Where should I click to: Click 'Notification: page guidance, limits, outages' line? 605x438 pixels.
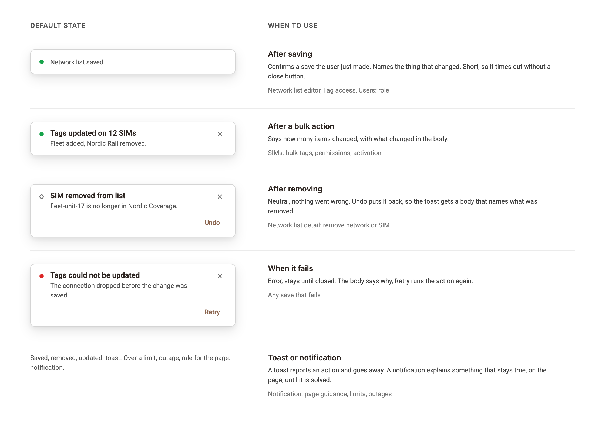coord(330,394)
